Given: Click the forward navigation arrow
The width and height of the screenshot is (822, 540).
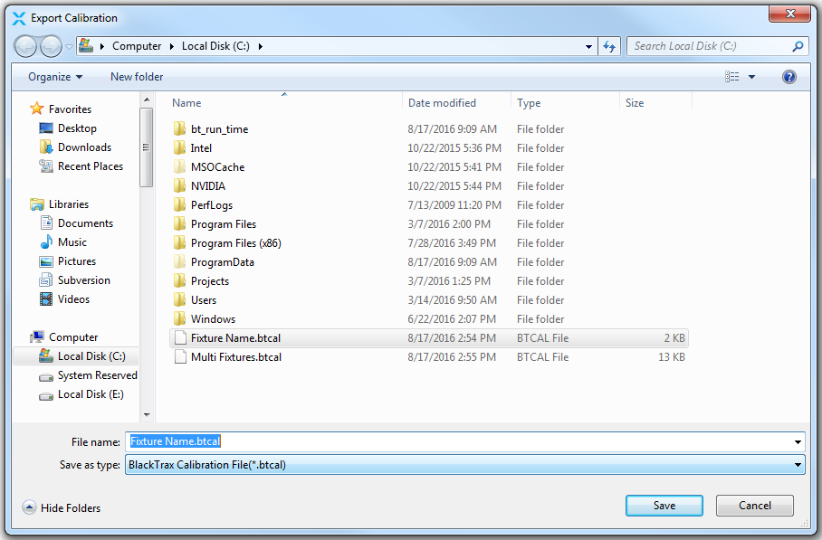Looking at the screenshot, I should [50, 45].
